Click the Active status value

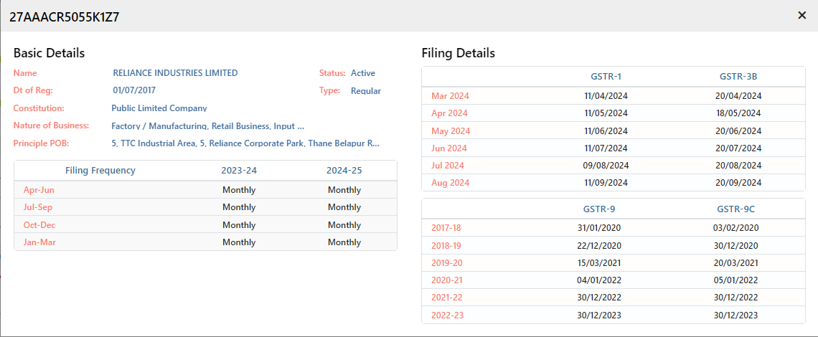click(x=363, y=73)
